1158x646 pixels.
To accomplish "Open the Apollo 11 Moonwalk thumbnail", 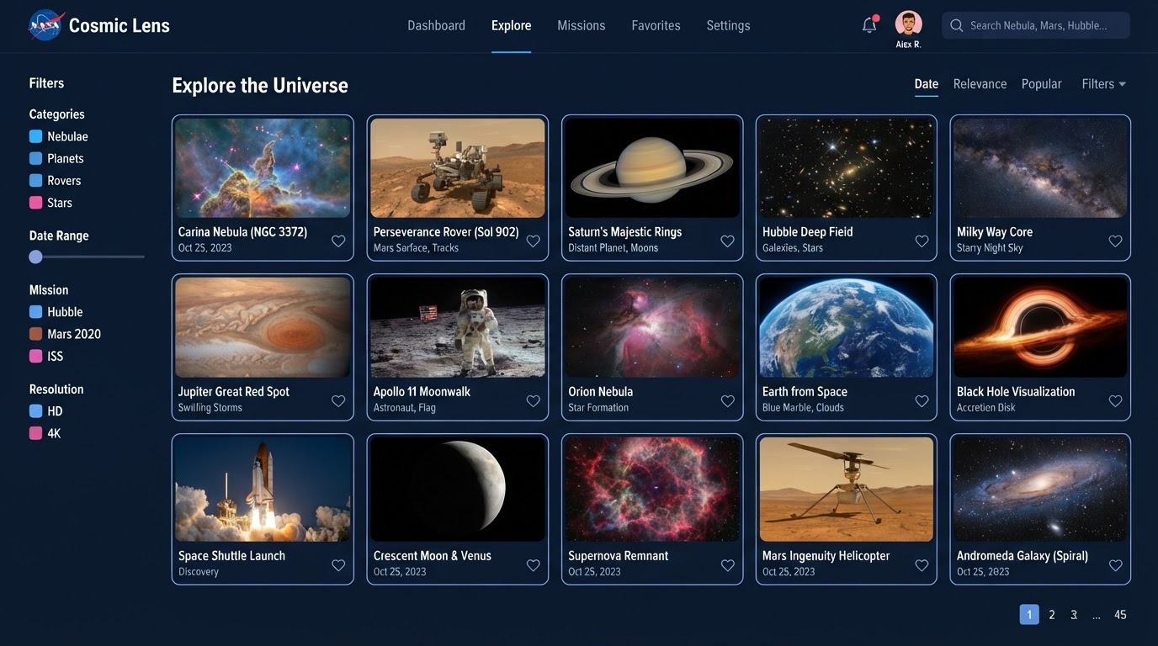I will [x=458, y=327].
